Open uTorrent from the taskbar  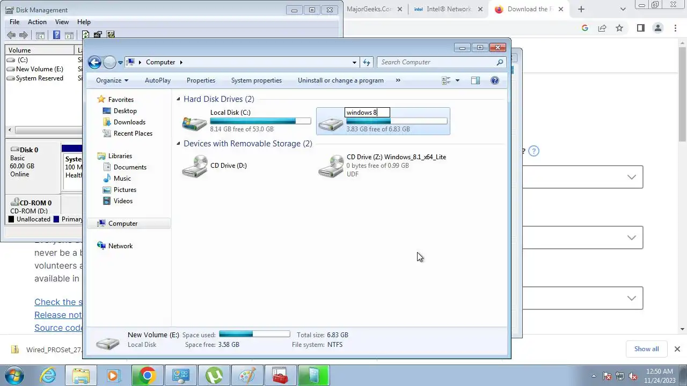tap(214, 375)
